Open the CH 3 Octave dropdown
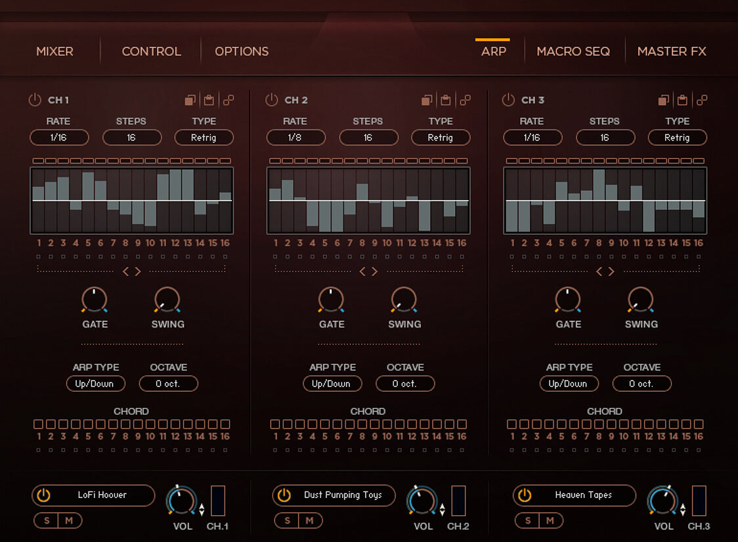The height and width of the screenshot is (542, 738). [x=641, y=384]
